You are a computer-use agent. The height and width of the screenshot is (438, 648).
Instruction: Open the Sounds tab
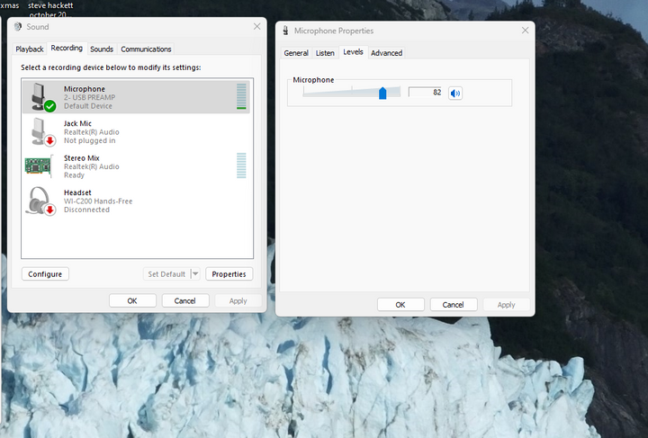102,49
